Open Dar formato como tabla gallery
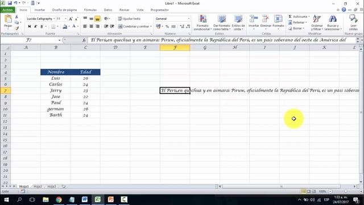The width and height of the screenshot is (364, 205). pos(221,23)
